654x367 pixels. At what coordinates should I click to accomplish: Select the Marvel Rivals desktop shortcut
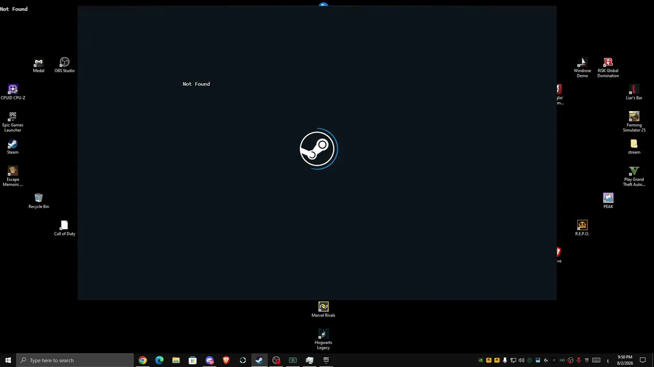pos(323,309)
